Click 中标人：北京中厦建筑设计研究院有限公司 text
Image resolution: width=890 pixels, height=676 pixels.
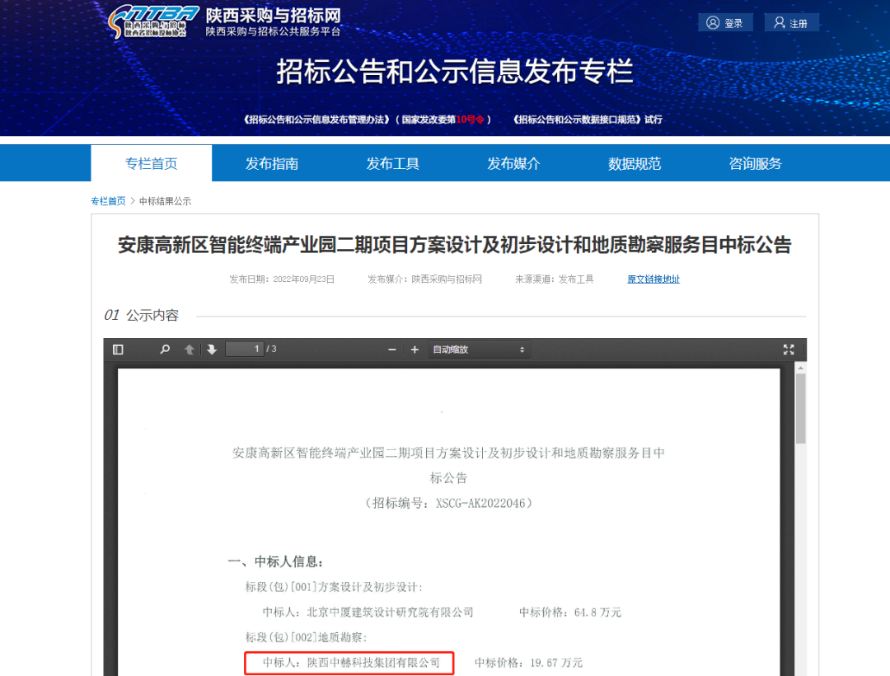click(x=368, y=613)
